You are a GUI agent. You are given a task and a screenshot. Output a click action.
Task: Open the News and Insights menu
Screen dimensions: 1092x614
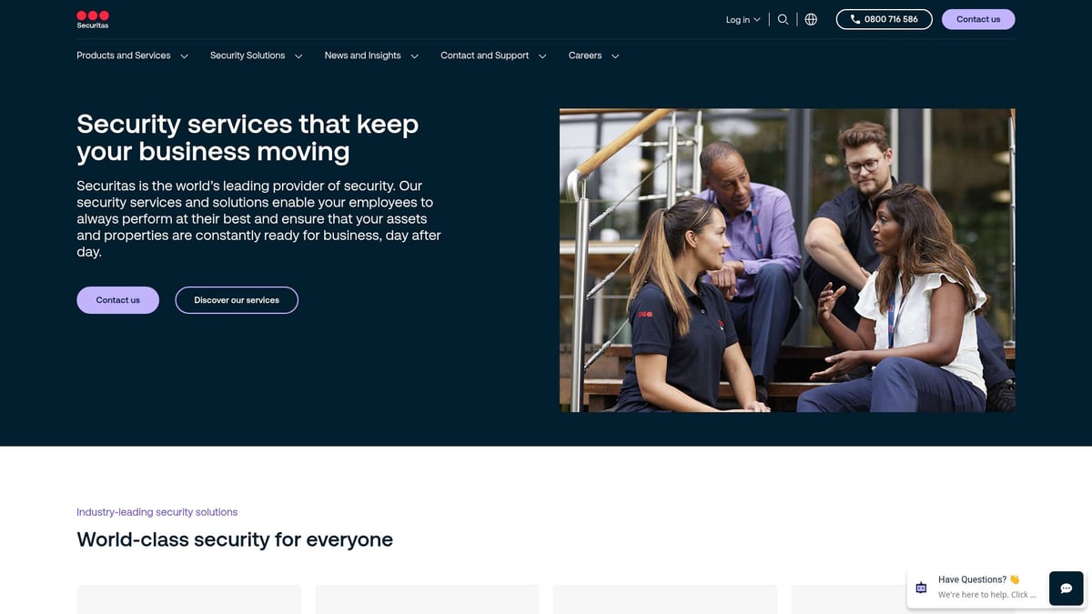[362, 55]
